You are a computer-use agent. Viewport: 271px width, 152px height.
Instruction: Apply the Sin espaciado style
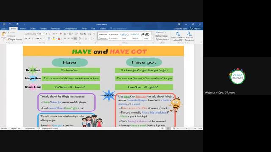pos(113,36)
